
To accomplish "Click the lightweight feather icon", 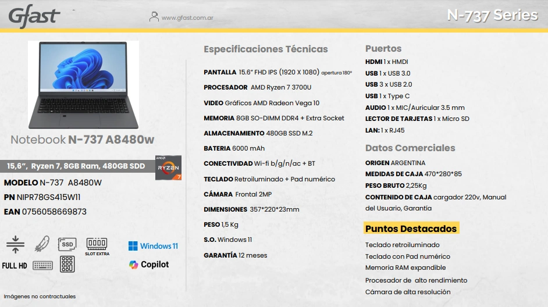I will (42, 244).
